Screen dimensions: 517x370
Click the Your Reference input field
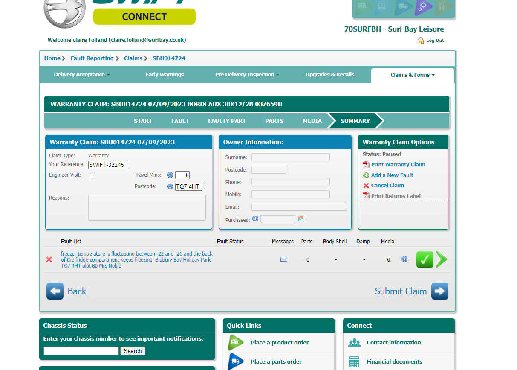108,165
